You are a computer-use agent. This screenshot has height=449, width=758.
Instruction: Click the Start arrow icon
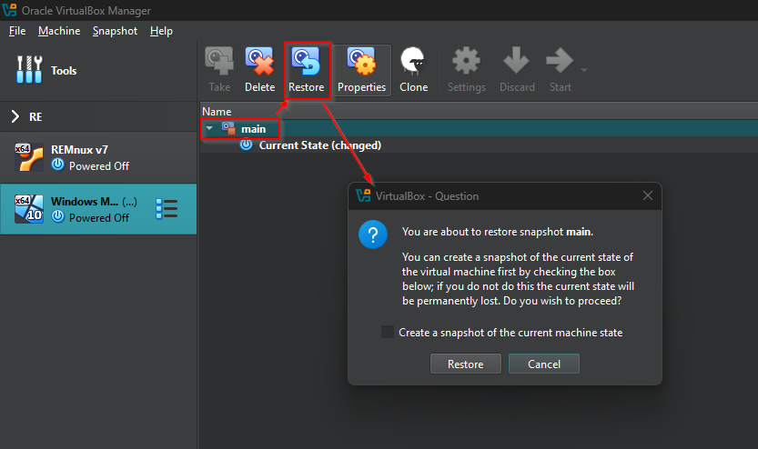(560, 61)
